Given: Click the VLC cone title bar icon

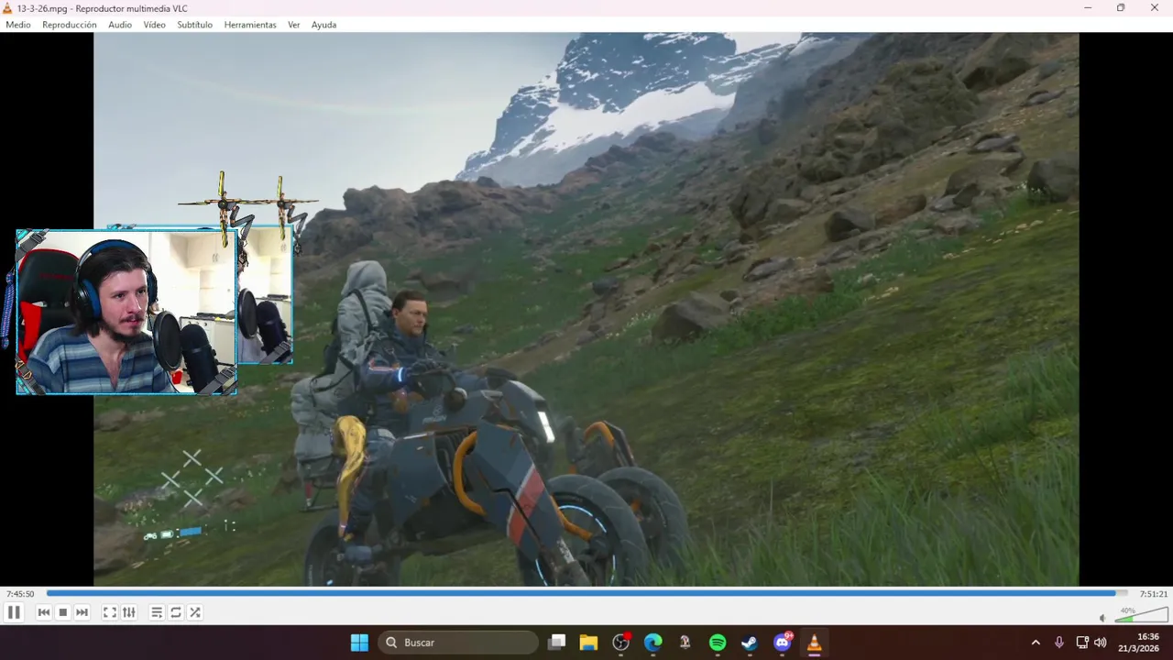Looking at the screenshot, I should point(8,8).
